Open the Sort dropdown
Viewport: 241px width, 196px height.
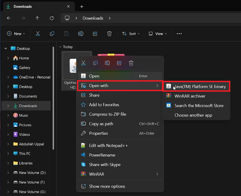[131, 34]
